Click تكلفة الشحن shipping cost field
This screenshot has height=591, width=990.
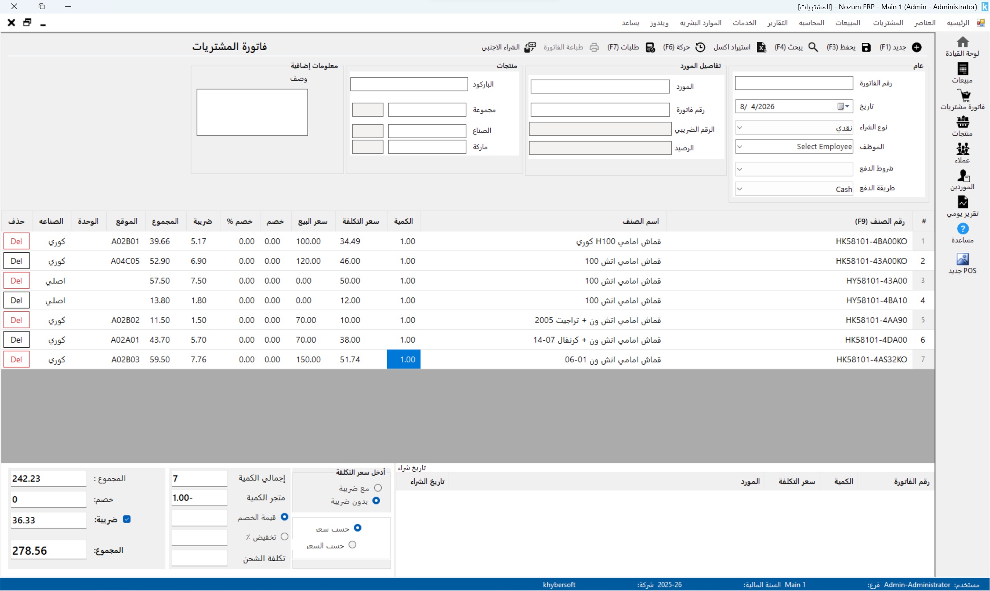(x=200, y=558)
